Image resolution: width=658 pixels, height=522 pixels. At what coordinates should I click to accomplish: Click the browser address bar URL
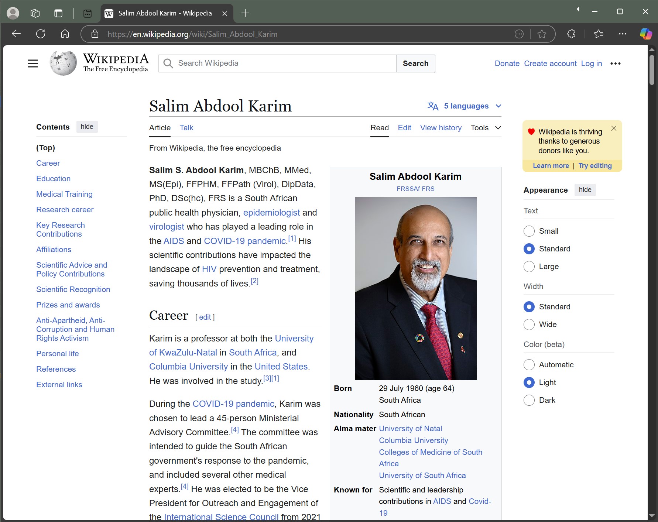192,34
